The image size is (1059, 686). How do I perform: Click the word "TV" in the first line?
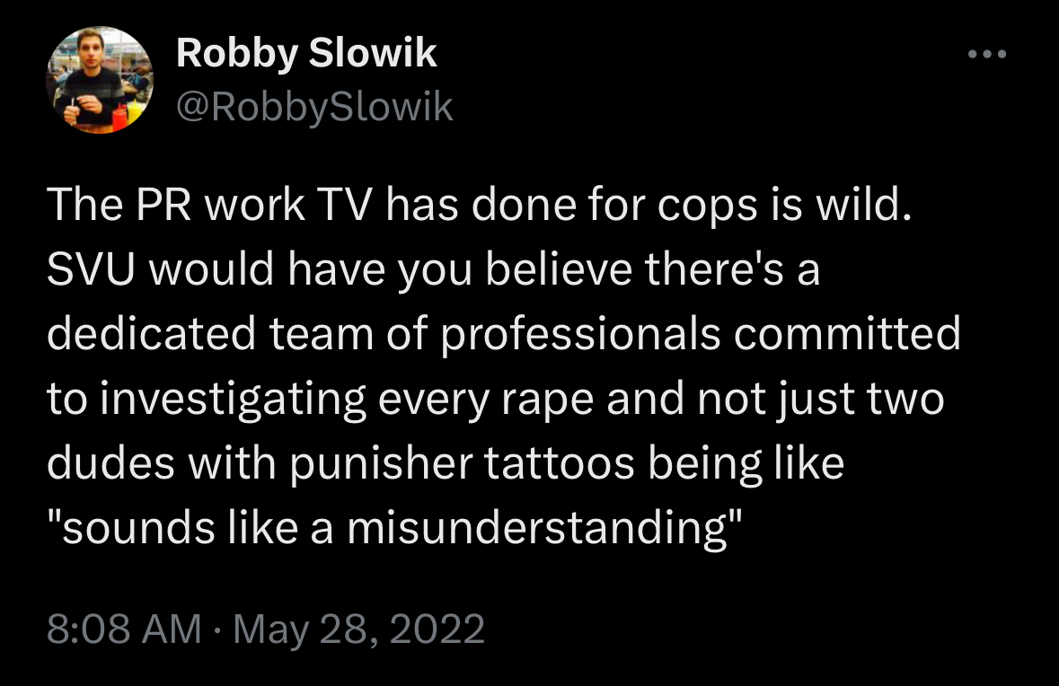pyautogui.click(x=349, y=205)
